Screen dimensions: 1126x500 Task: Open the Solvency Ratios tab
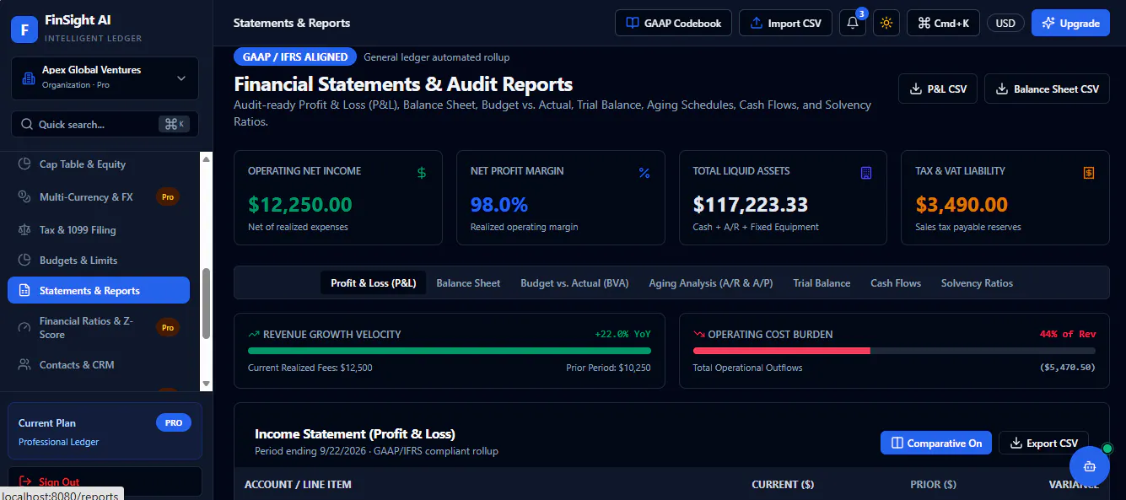tap(977, 283)
